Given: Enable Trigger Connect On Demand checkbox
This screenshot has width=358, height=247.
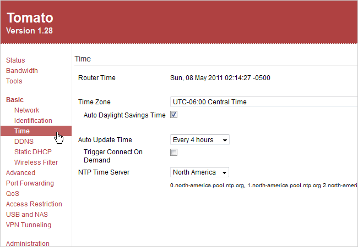Looking at the screenshot, I should point(173,152).
